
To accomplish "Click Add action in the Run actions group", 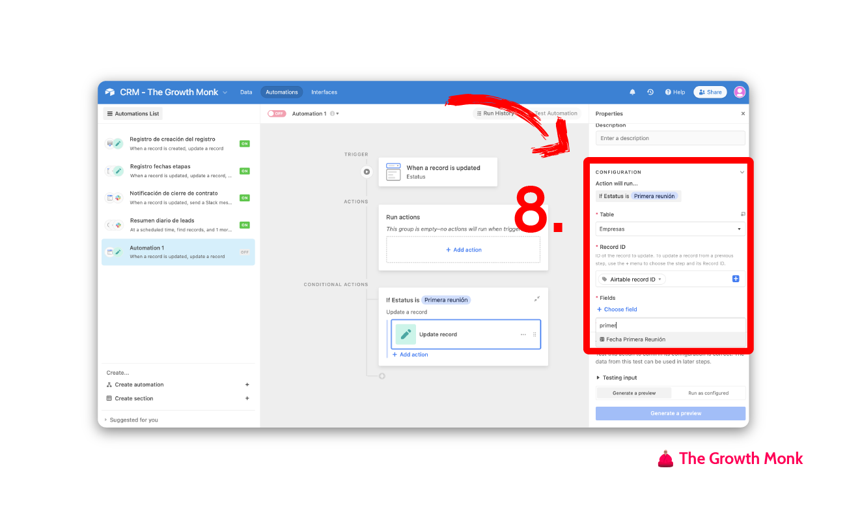I will [x=464, y=250].
